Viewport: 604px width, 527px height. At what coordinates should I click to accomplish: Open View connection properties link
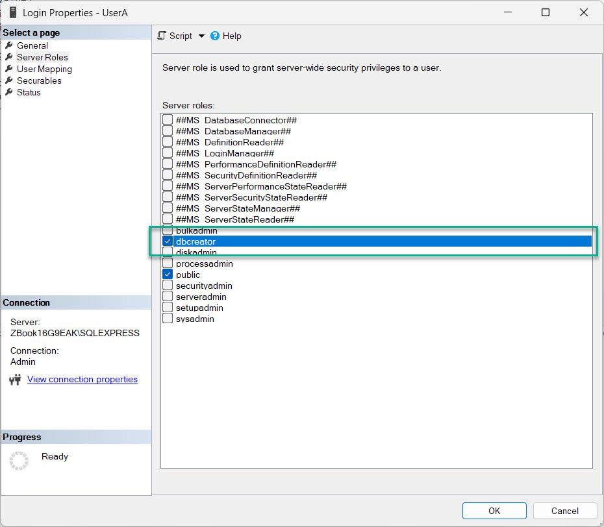(82, 379)
